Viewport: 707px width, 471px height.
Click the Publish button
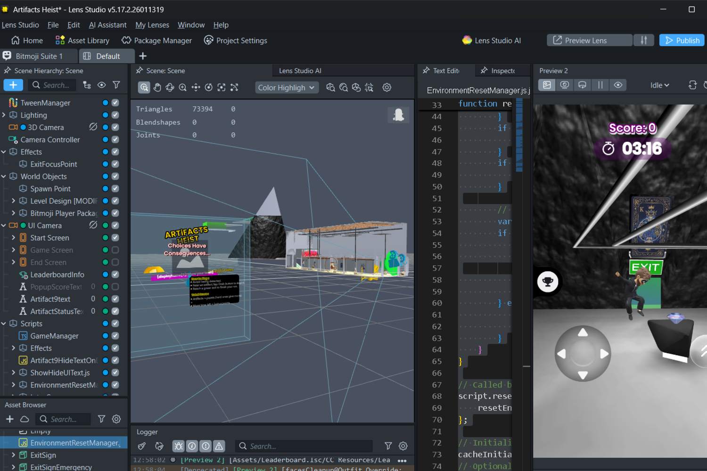tap(682, 41)
